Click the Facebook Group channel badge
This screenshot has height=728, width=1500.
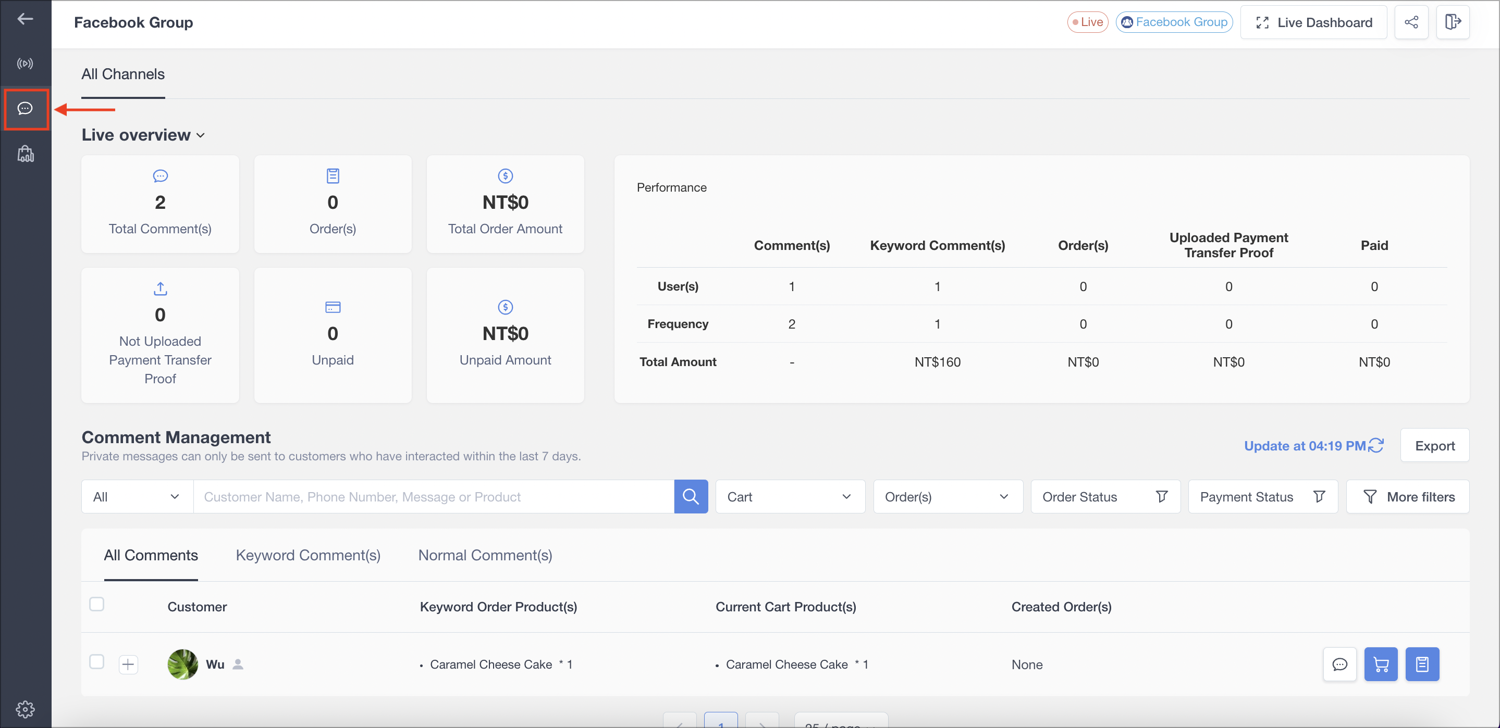1174,22
